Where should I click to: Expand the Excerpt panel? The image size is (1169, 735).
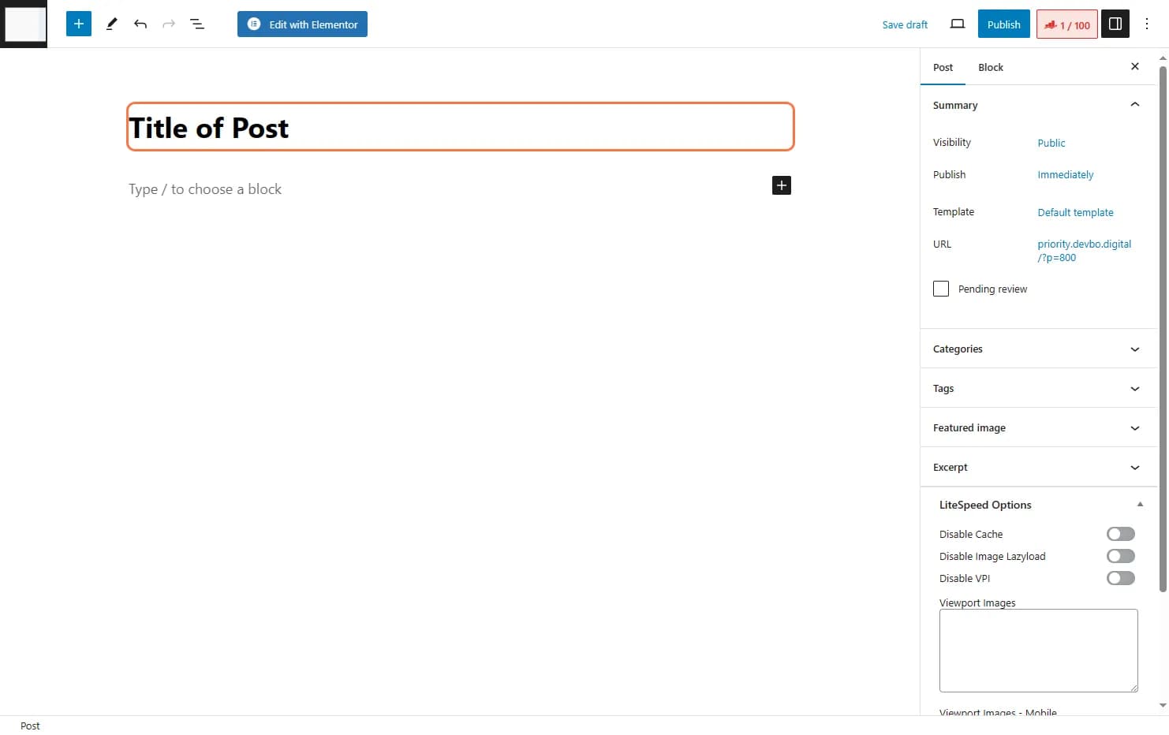[x=1038, y=467]
